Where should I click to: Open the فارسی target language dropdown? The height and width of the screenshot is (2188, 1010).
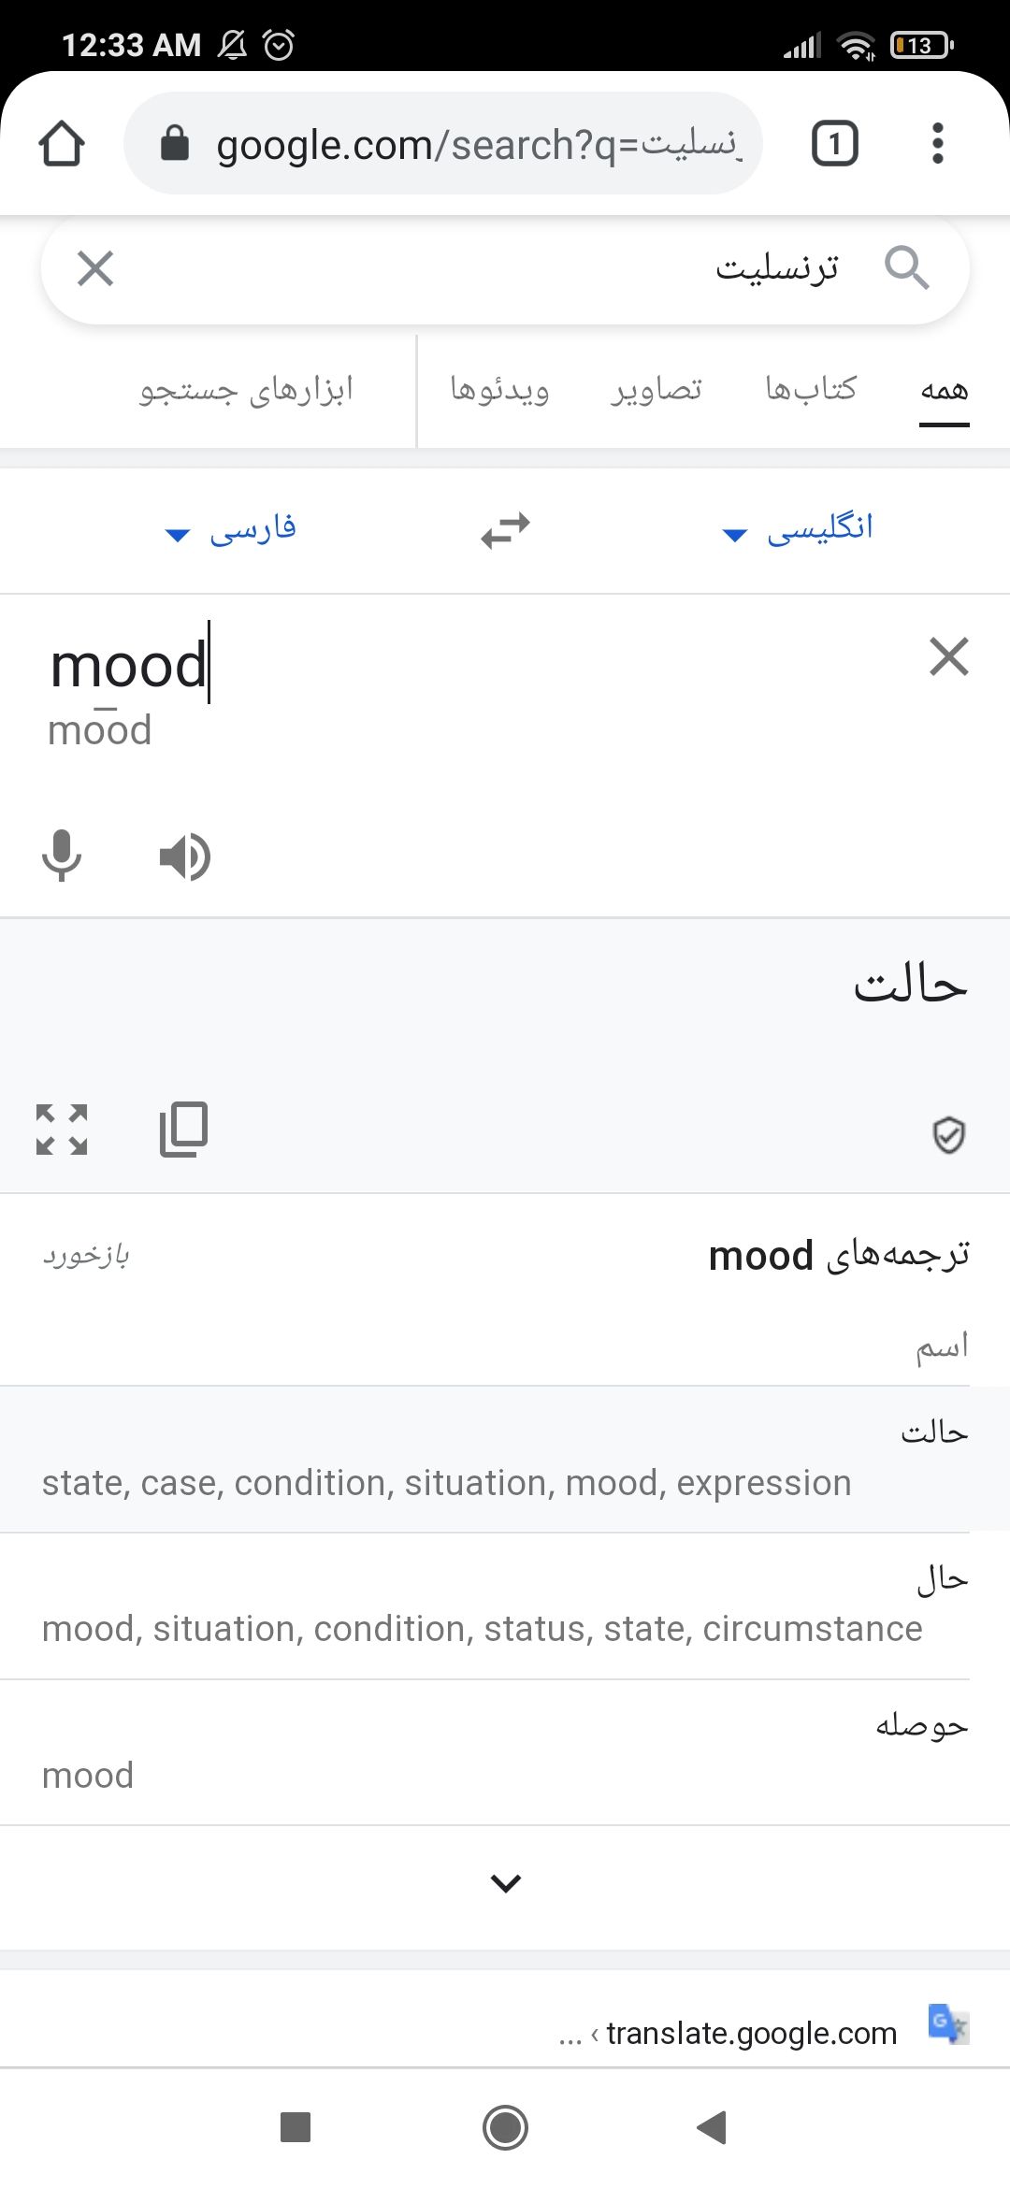click(231, 529)
